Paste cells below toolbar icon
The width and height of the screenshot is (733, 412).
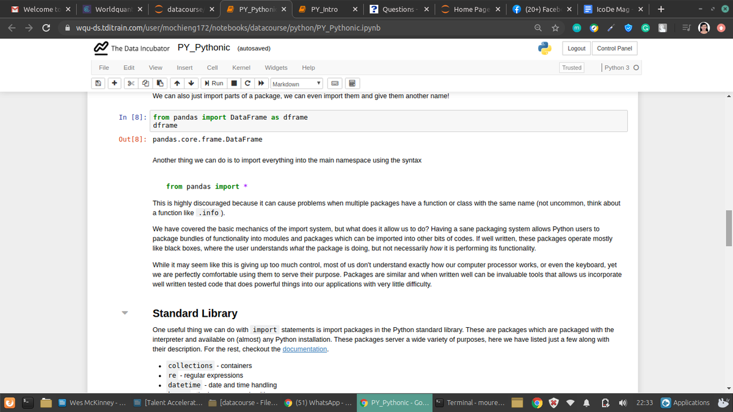(159, 84)
